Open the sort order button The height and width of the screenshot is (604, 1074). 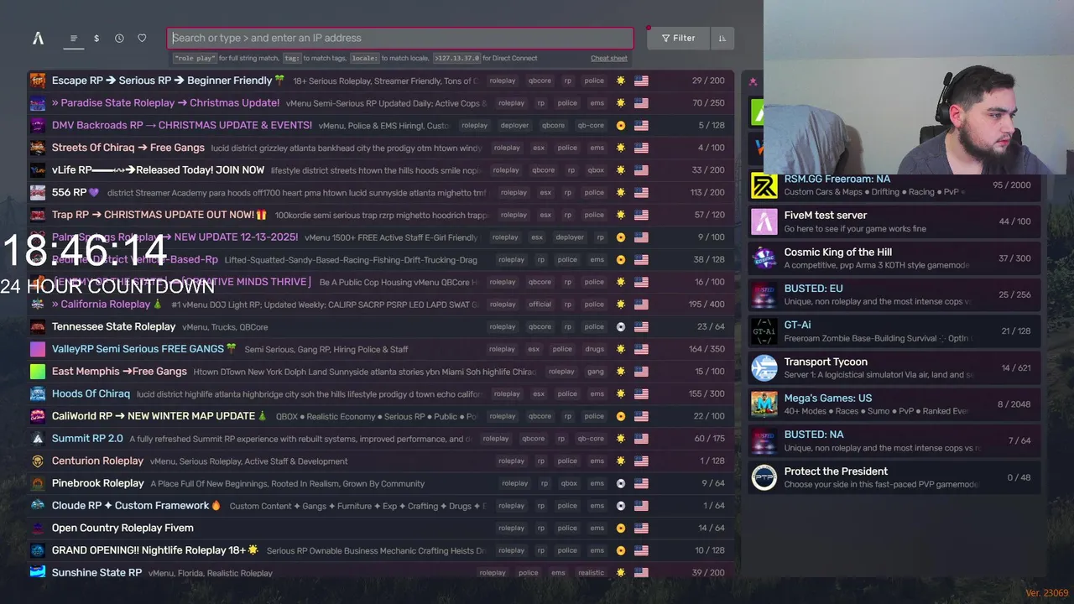coord(722,38)
